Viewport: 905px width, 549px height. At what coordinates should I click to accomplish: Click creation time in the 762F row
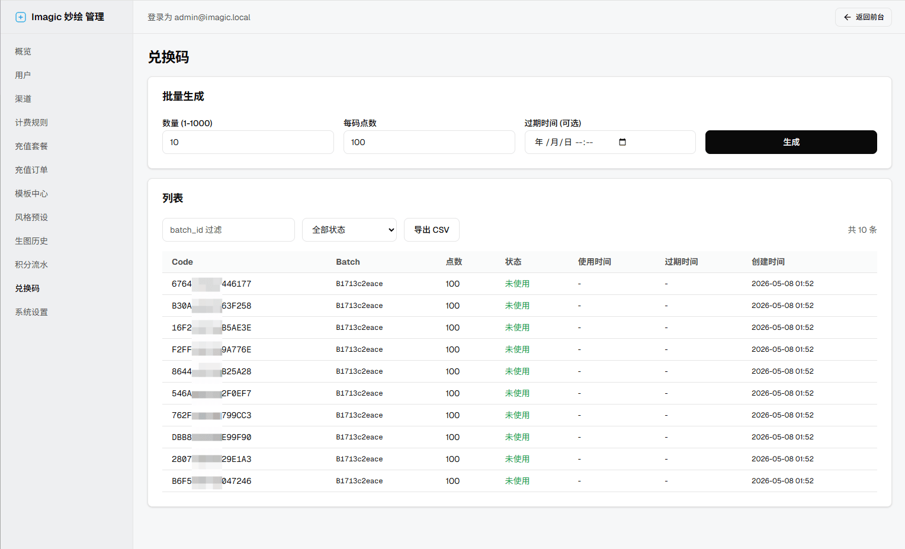[x=782, y=415]
